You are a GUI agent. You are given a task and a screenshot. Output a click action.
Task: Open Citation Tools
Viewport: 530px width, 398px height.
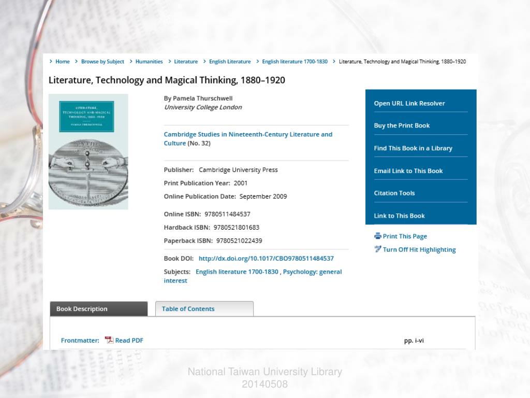394,193
